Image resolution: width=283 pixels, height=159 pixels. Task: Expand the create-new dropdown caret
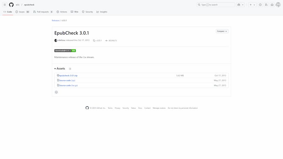(x=254, y=5)
